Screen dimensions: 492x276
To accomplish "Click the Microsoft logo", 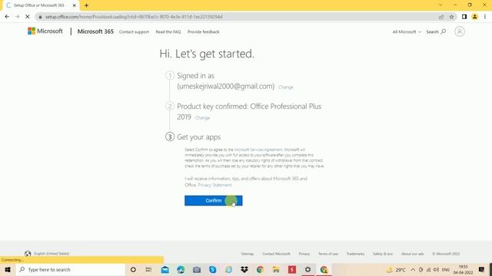I will click(45, 31).
